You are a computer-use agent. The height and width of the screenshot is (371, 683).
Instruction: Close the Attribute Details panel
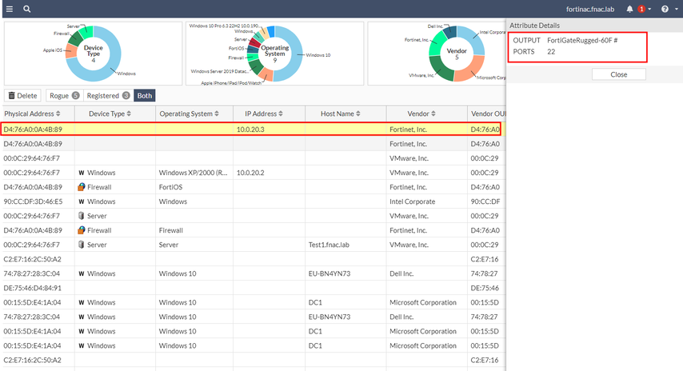coord(618,74)
